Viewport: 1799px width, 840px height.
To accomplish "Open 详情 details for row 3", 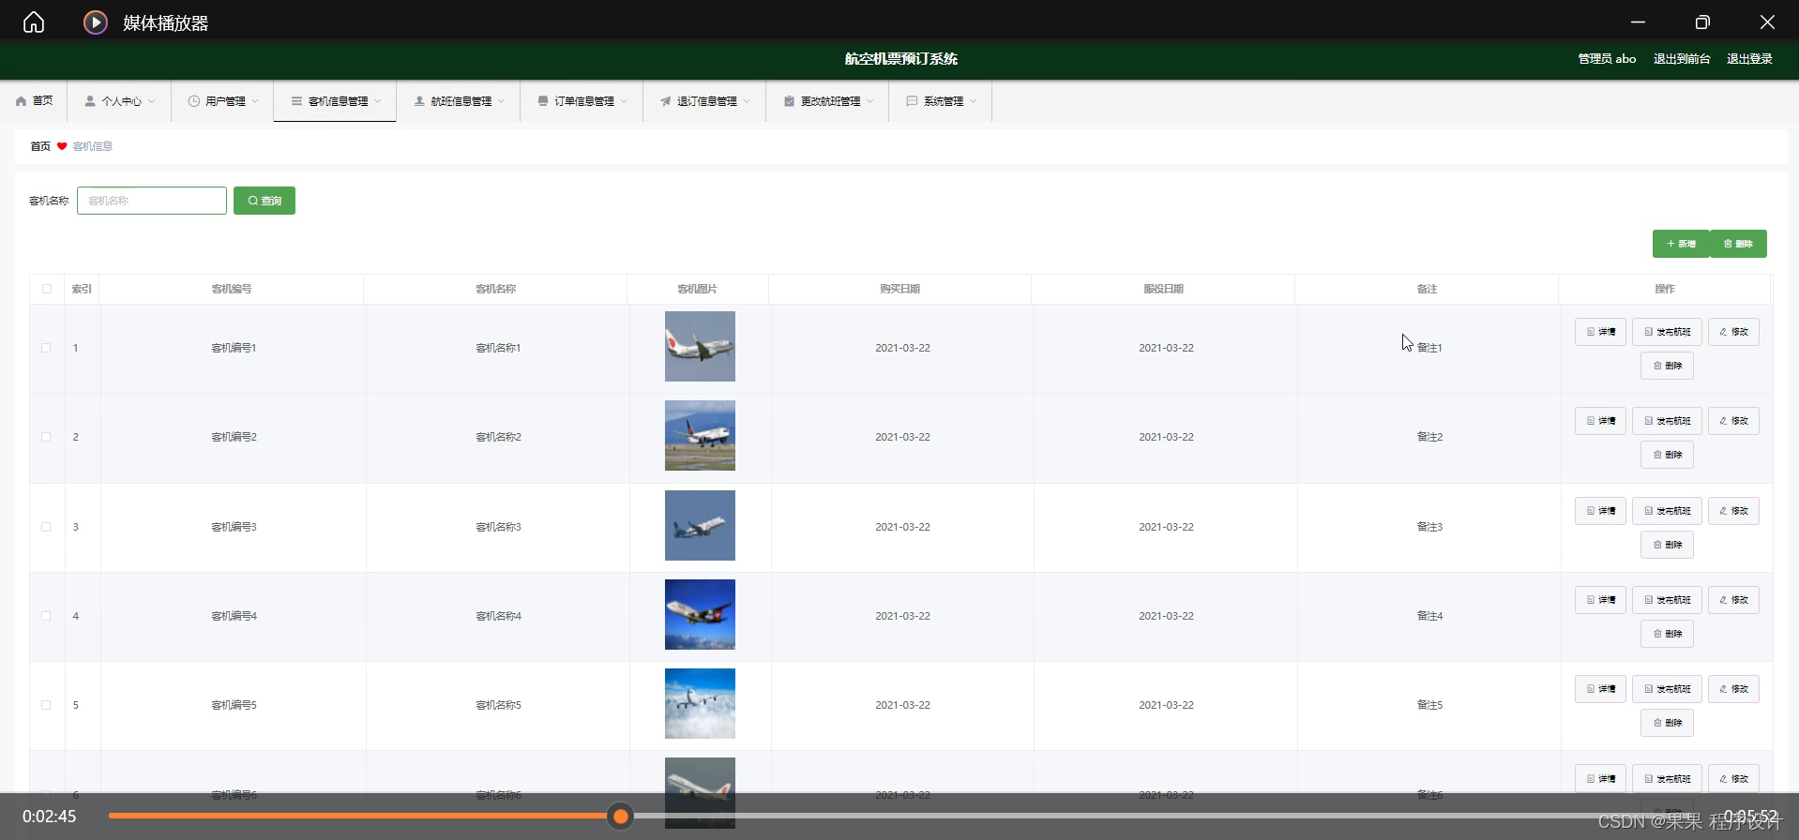I will point(1600,511).
